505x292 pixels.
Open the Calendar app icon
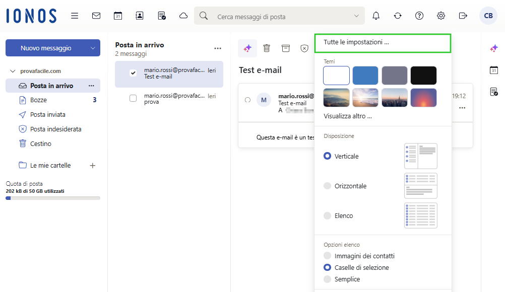tap(118, 16)
